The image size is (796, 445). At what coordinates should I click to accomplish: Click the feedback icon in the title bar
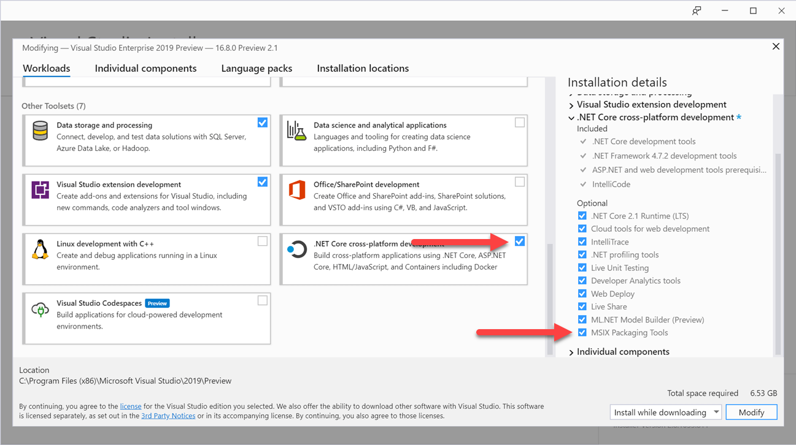click(x=696, y=10)
